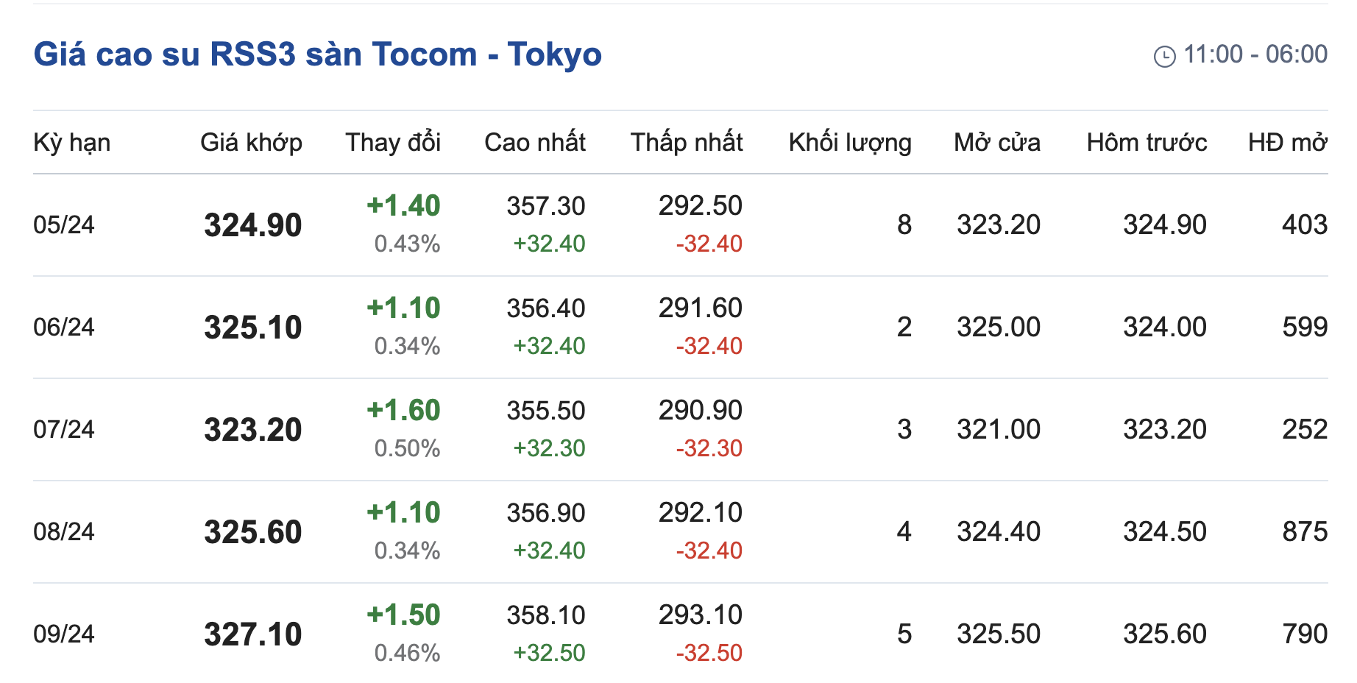Screen dimensions: 1357x683
Task: Click the Thay đổi column header
Action: click(x=393, y=142)
